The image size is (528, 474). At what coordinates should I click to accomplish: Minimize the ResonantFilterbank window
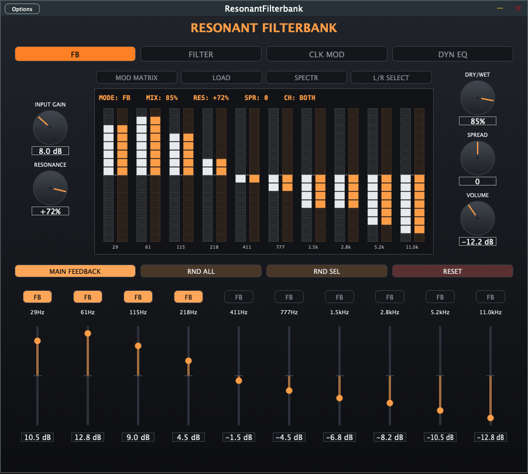(500, 8)
